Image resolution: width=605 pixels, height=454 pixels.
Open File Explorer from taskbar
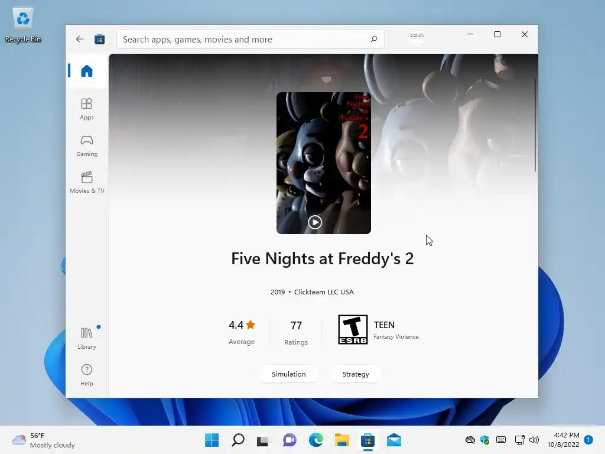click(x=342, y=440)
